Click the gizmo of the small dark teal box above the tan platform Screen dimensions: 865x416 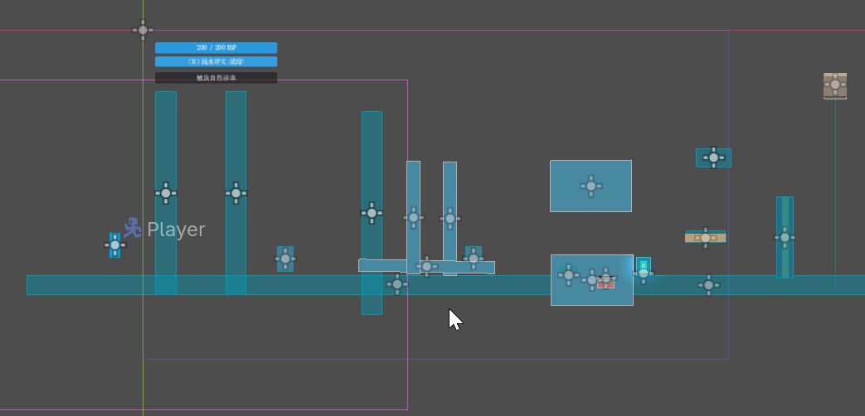[713, 157]
